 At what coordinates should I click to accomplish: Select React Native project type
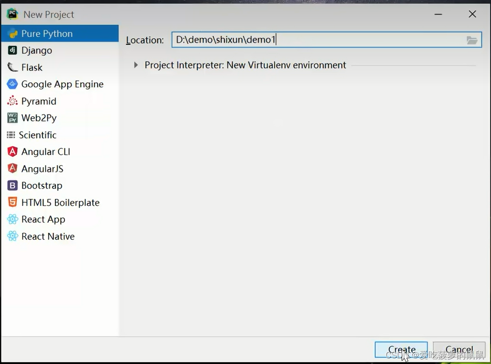[x=60, y=236]
